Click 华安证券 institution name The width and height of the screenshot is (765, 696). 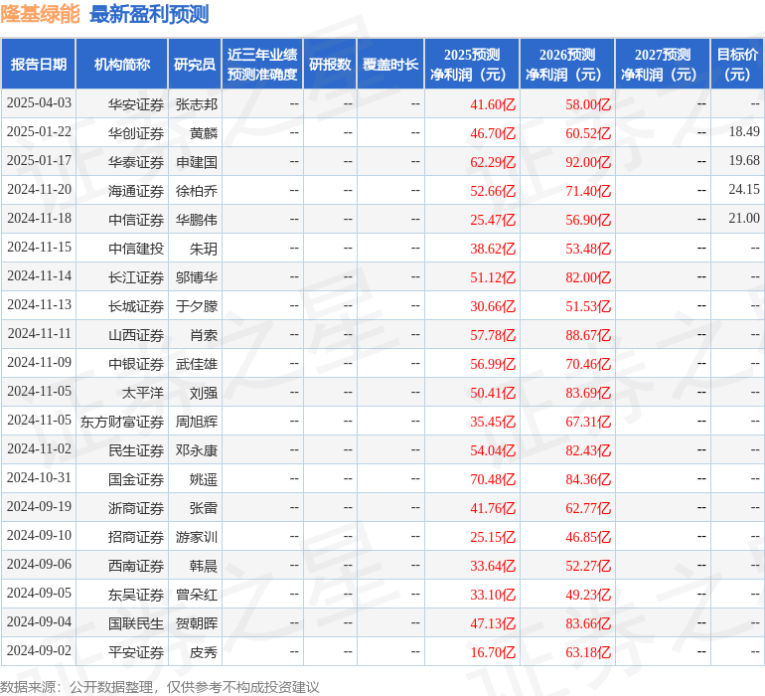pyautogui.click(x=136, y=104)
